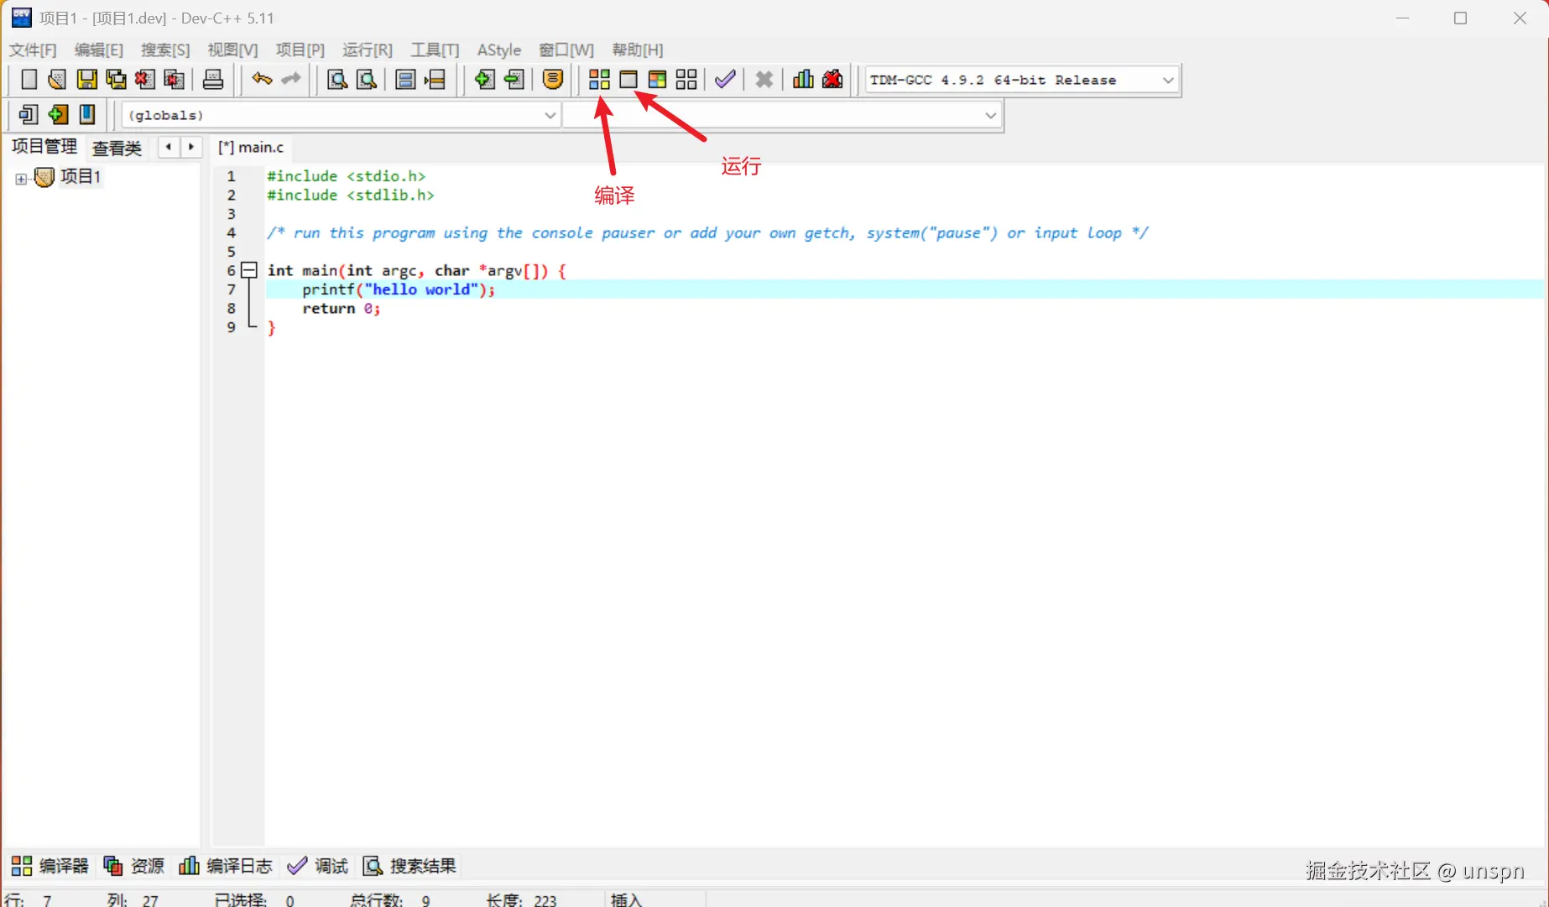Click the list icon right of Replace

click(405, 80)
